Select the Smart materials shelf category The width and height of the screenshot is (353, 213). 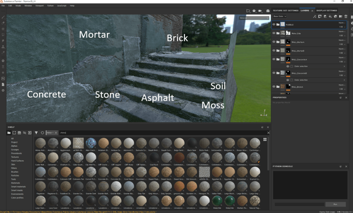pyautogui.click(x=18, y=187)
